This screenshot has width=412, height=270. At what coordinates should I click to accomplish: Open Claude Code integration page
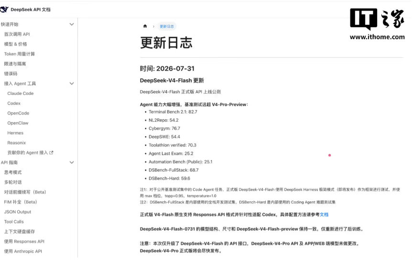click(x=21, y=93)
